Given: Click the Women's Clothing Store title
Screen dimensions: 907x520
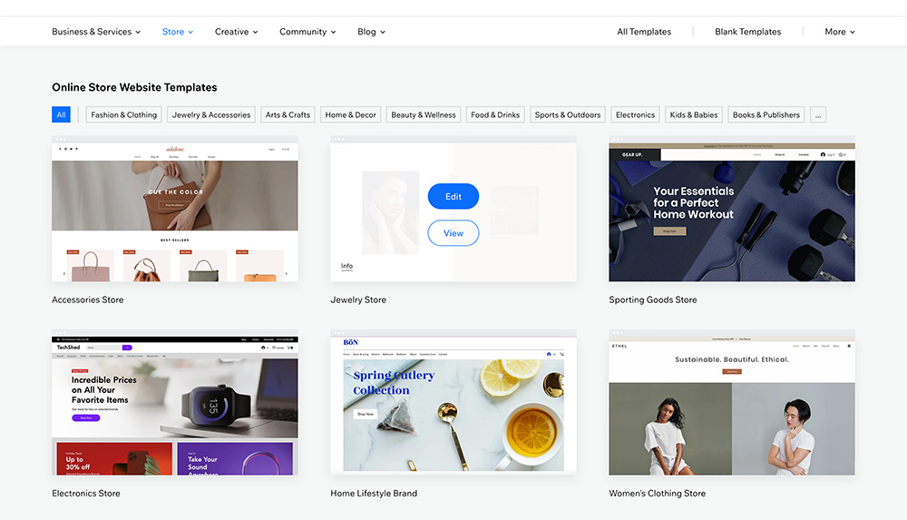Looking at the screenshot, I should [657, 494].
